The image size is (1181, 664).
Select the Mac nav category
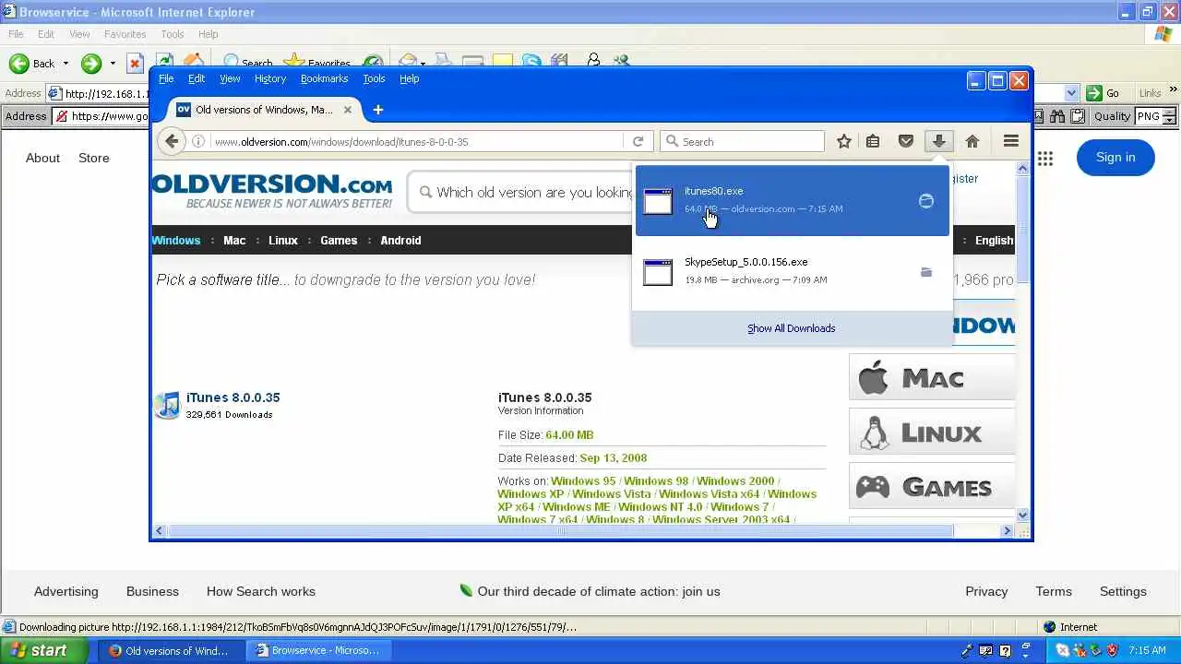coord(234,240)
